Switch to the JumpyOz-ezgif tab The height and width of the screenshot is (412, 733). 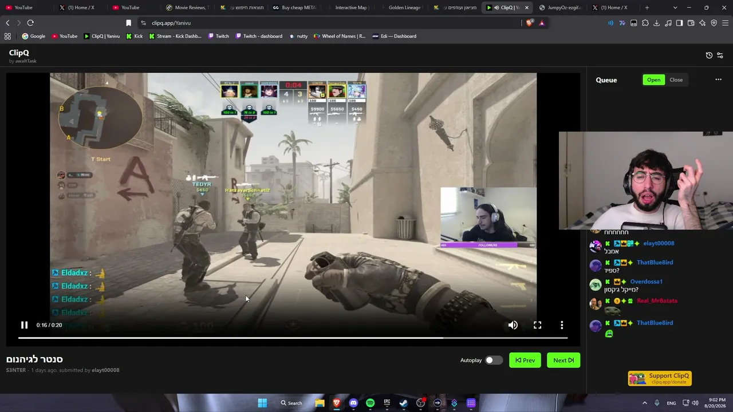tap(561, 7)
